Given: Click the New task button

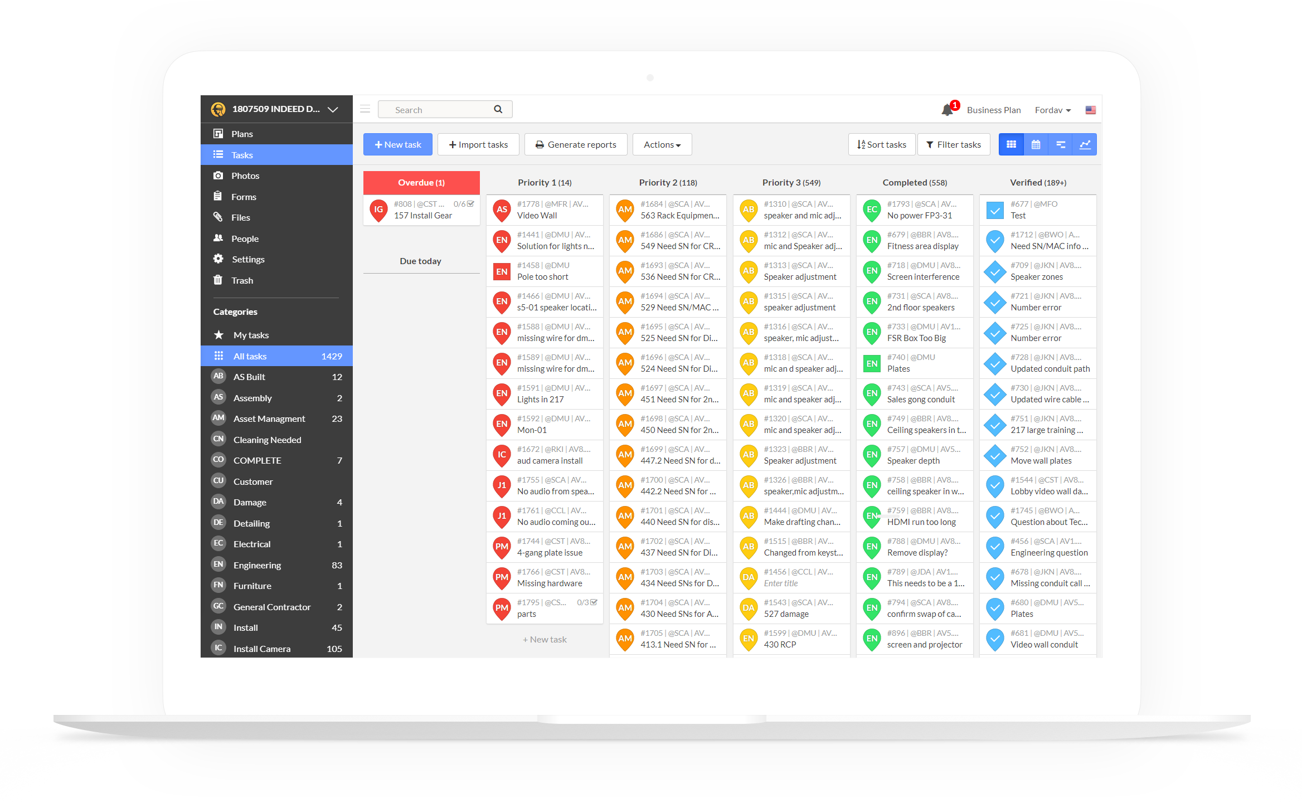Looking at the screenshot, I should 397,144.
